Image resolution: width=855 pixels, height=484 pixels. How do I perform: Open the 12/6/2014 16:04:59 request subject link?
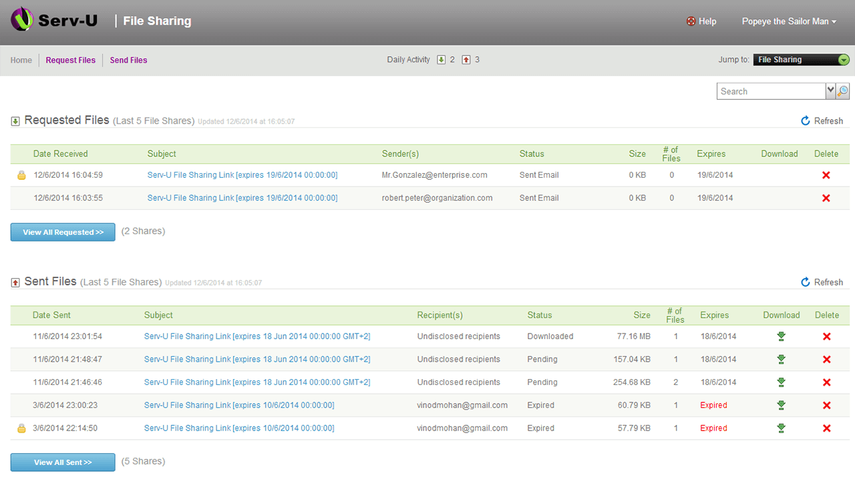tap(242, 175)
